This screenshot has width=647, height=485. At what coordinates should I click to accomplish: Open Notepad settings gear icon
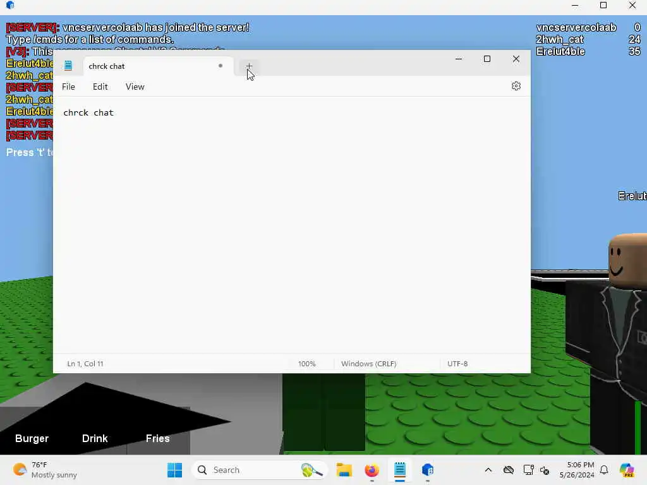pos(516,86)
